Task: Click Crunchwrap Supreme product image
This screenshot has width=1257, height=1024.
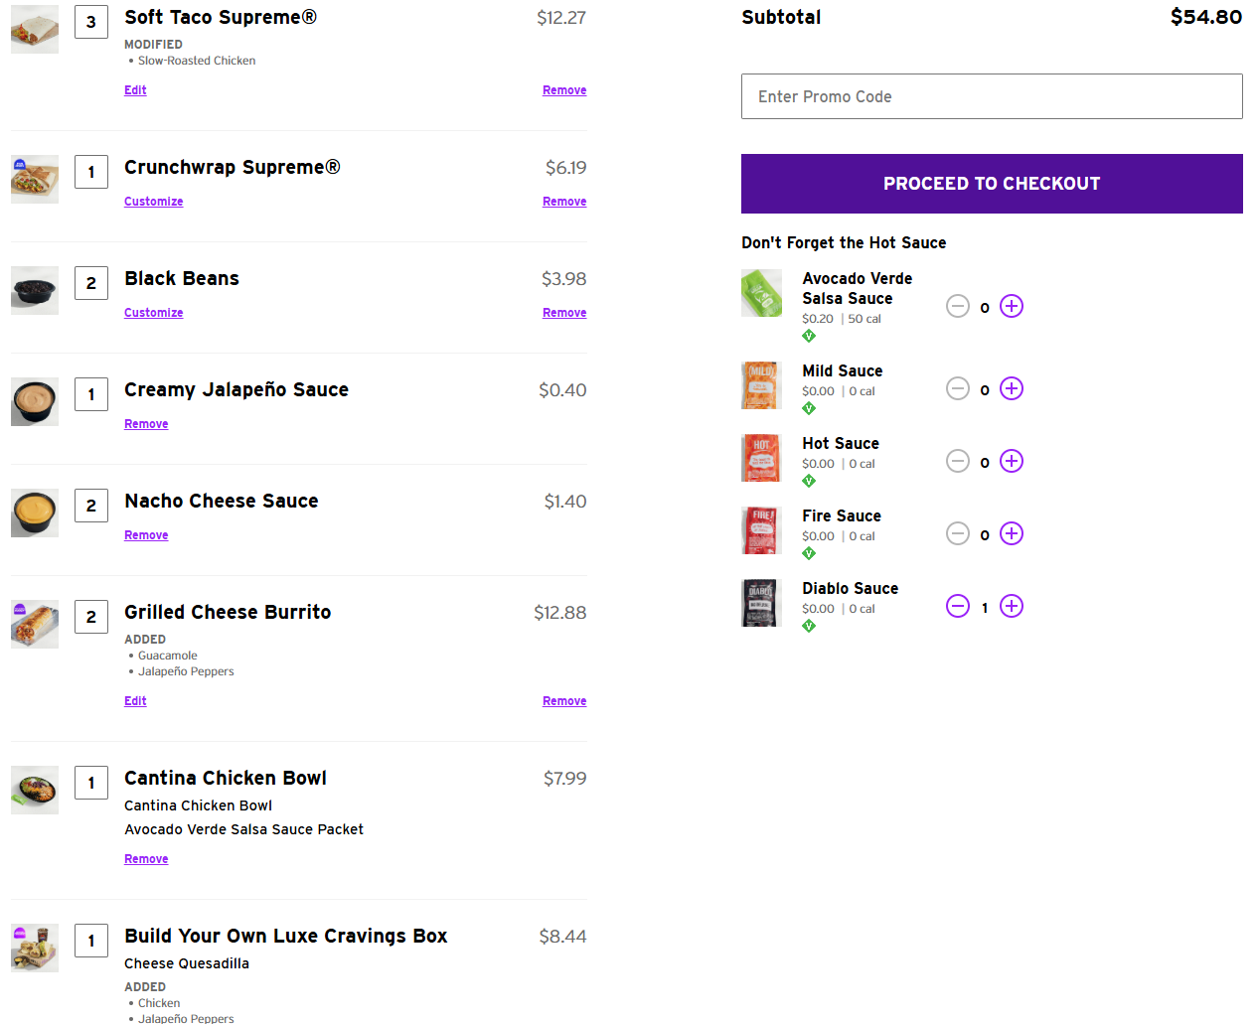Action: pyautogui.click(x=35, y=179)
